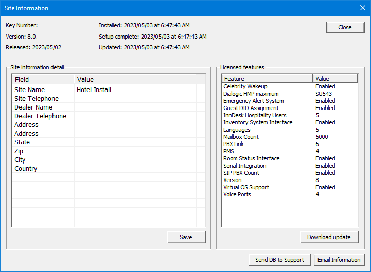Close the Site Information window via X
Image resolution: width=371 pixels, height=272 pixels.
tap(362, 8)
